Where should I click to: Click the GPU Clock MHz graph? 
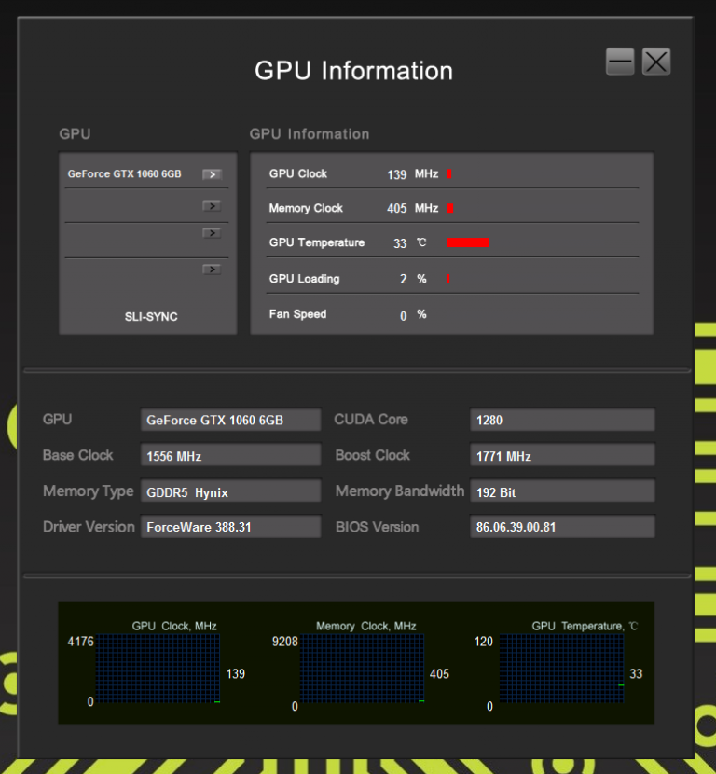(158, 669)
